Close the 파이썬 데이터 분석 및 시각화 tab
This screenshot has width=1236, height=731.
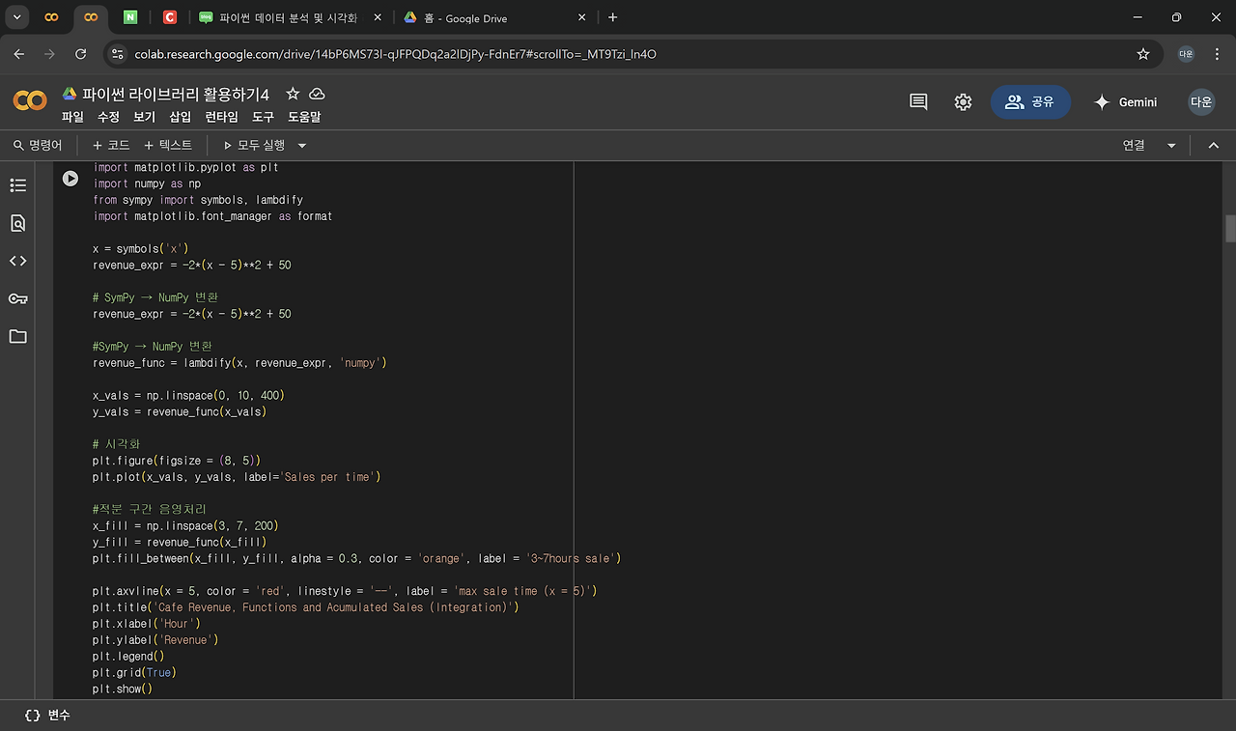click(376, 17)
